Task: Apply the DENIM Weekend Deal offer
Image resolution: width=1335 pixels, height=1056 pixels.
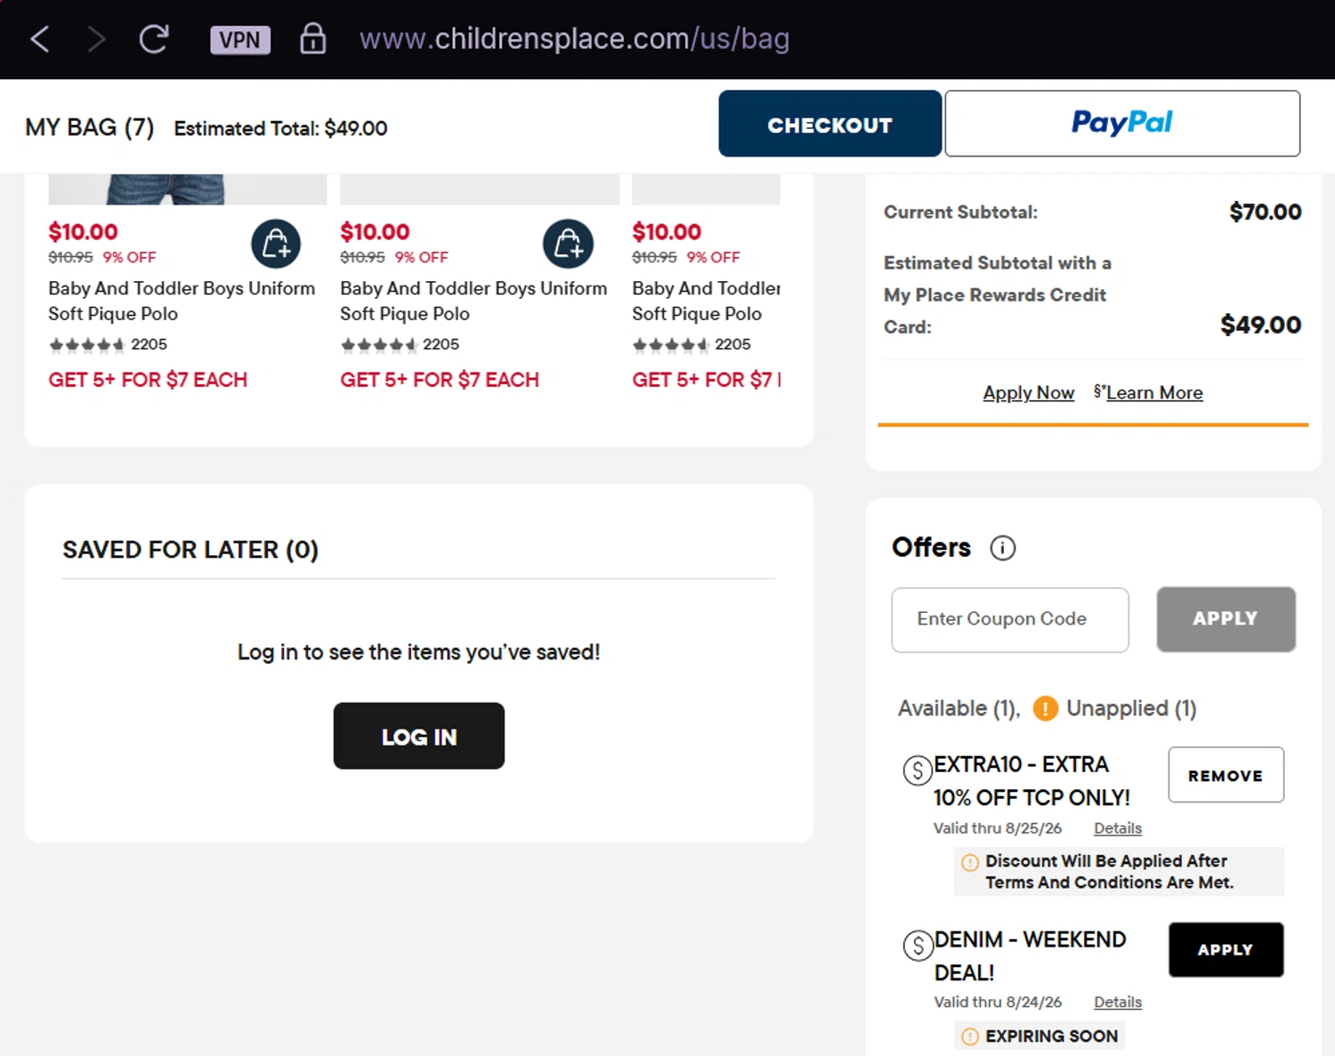Action: (x=1226, y=950)
